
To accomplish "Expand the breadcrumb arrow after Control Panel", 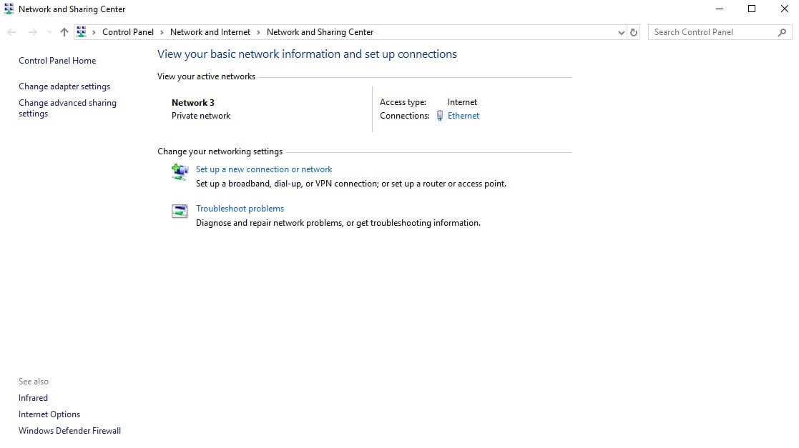I will pyautogui.click(x=161, y=31).
